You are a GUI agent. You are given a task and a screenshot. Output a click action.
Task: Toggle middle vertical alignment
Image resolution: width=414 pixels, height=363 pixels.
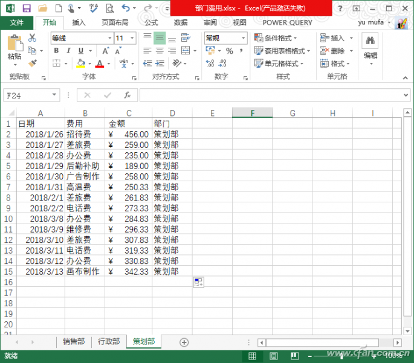pyautogui.click(x=160, y=37)
